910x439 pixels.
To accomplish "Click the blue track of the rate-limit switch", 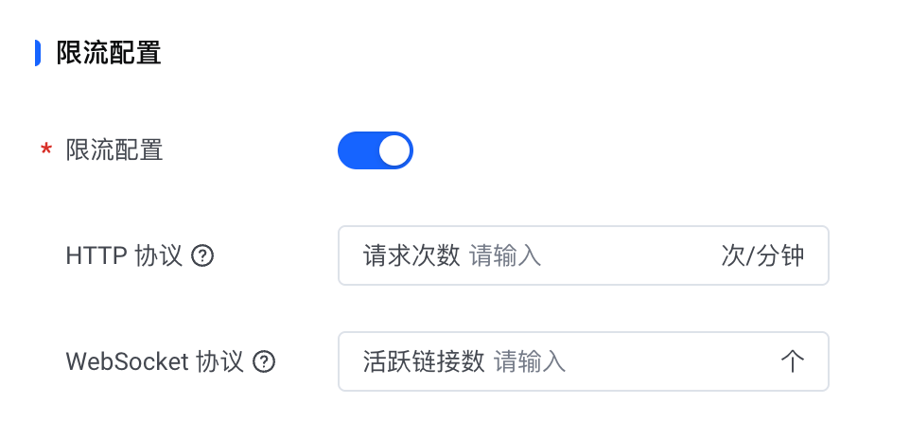I will tap(357, 150).
